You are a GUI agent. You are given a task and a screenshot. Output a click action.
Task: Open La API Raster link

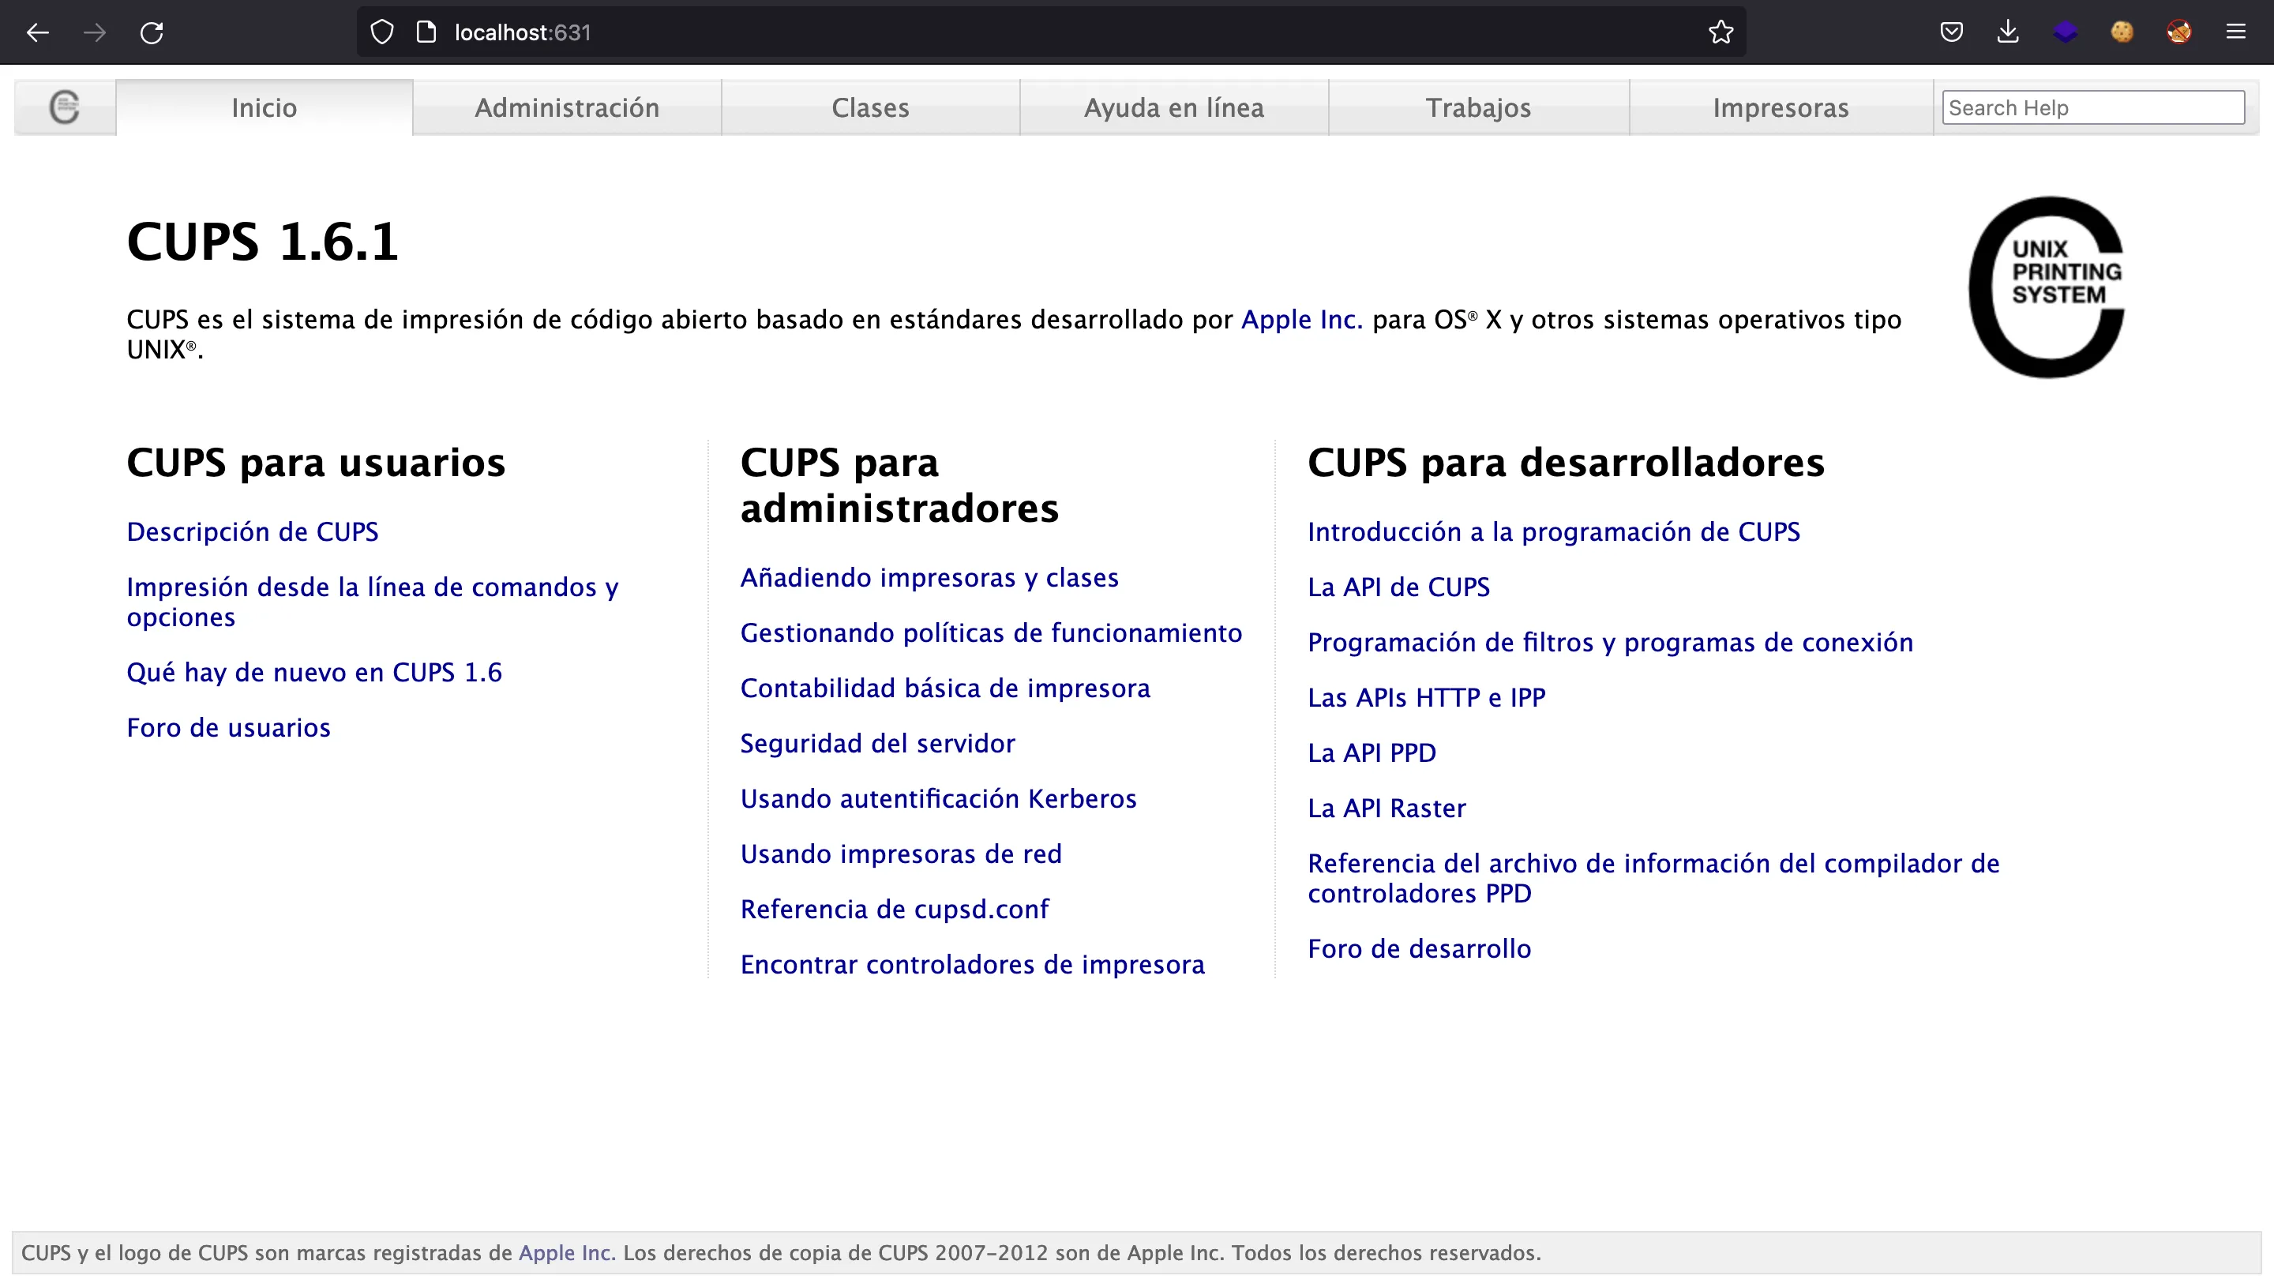point(1387,808)
